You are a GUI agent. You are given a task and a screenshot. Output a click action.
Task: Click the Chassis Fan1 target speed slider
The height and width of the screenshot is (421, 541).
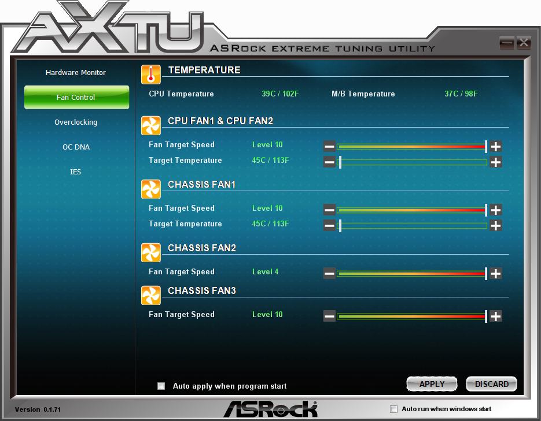point(412,210)
